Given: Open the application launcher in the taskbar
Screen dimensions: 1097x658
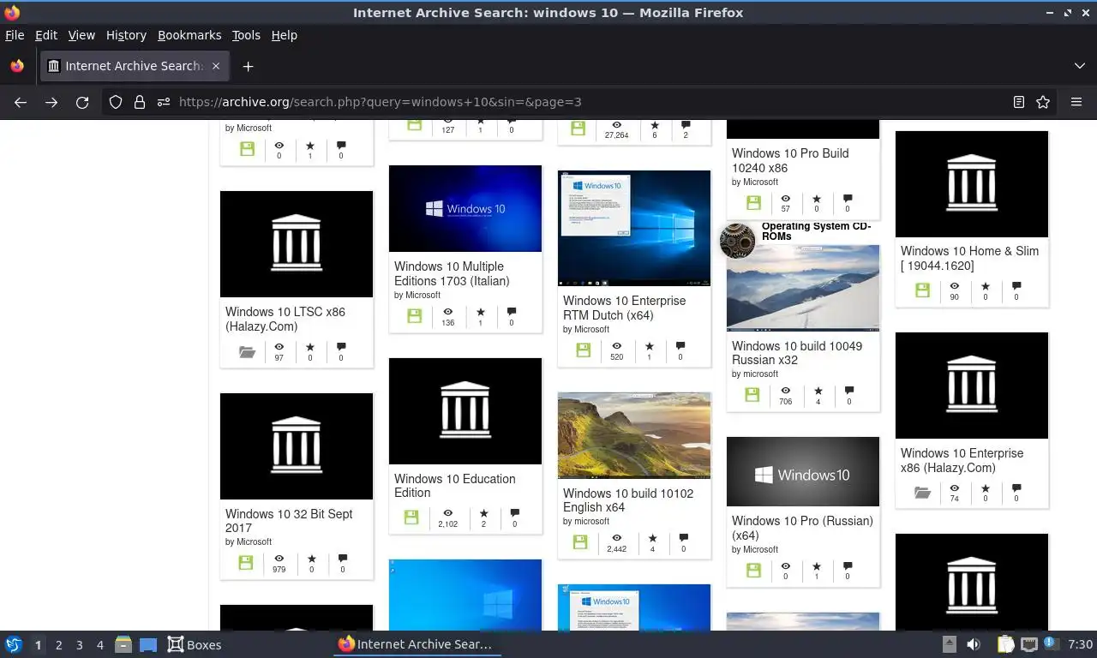Looking at the screenshot, I should pyautogui.click(x=14, y=644).
